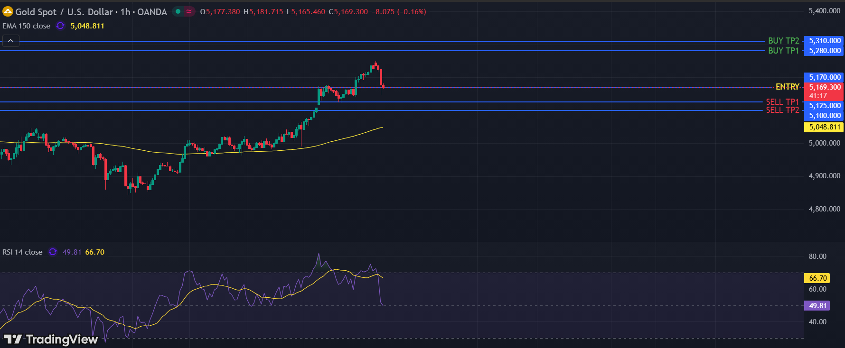Click the 5,310.000 price axis tag
845x348 pixels.
pos(825,41)
